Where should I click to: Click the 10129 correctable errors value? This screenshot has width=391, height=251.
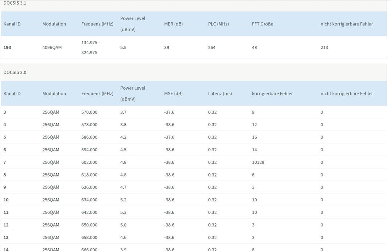258,162
